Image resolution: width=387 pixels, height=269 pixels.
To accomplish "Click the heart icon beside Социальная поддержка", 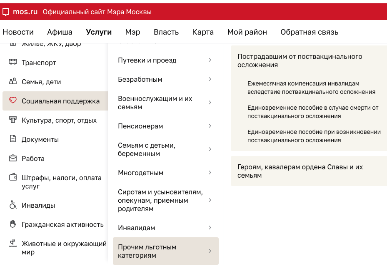I will 13,100.
